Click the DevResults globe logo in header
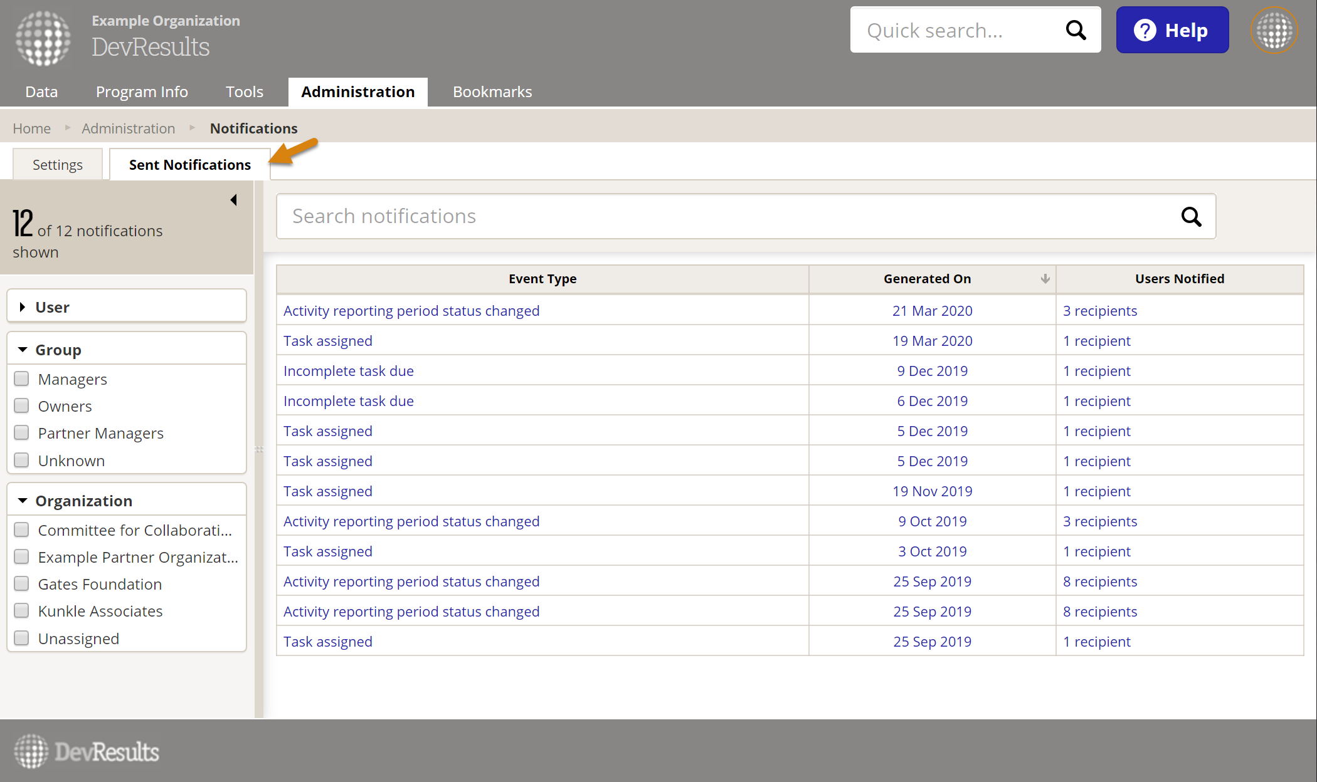 pos(43,38)
